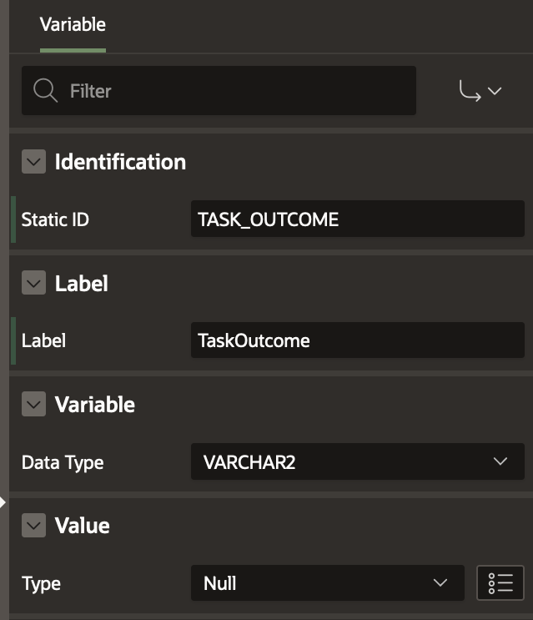Click the splitter arrow on the left edge

click(3, 502)
